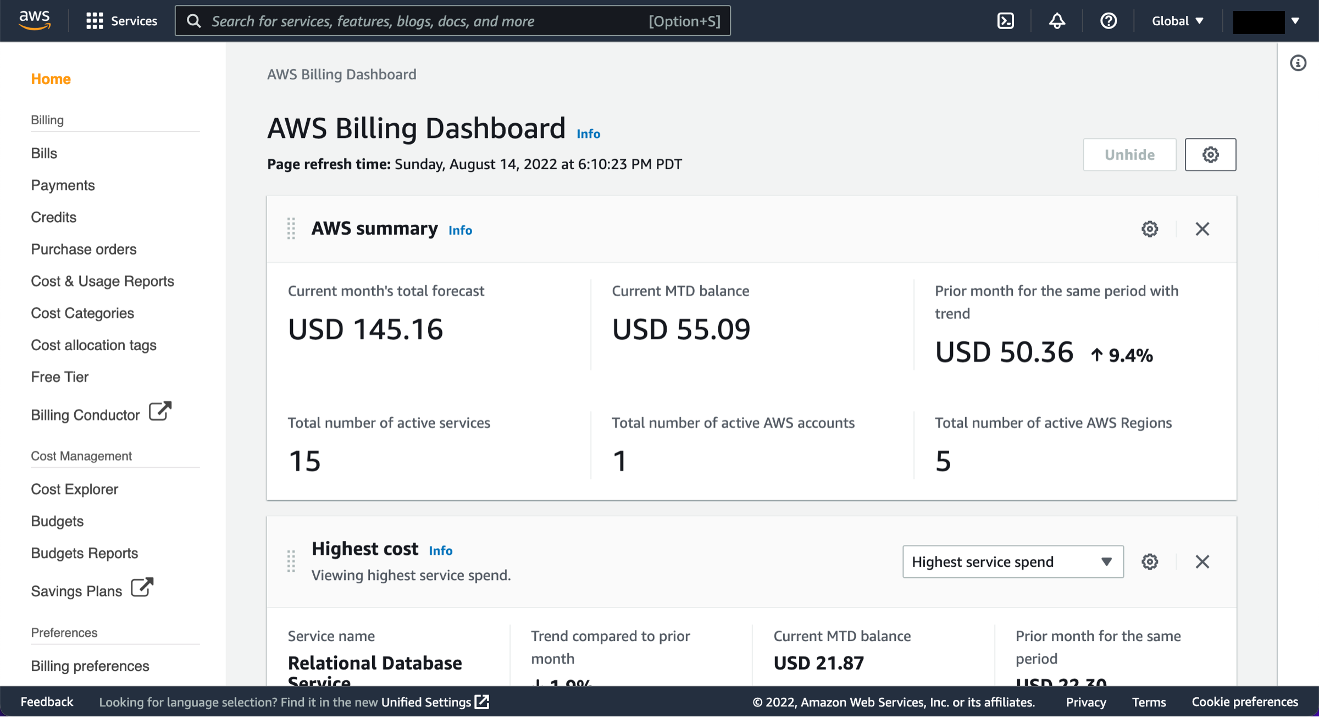Click the AWS Services grid menu icon
Image resolution: width=1319 pixels, height=718 pixels.
(x=92, y=20)
